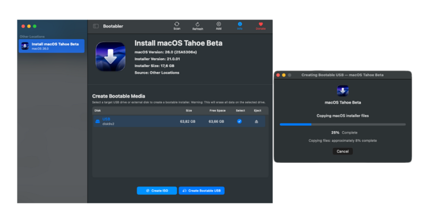Select Install macOS Tahoe Beta in the sidebar
Screen dimensions: 425x224
pos(52,46)
